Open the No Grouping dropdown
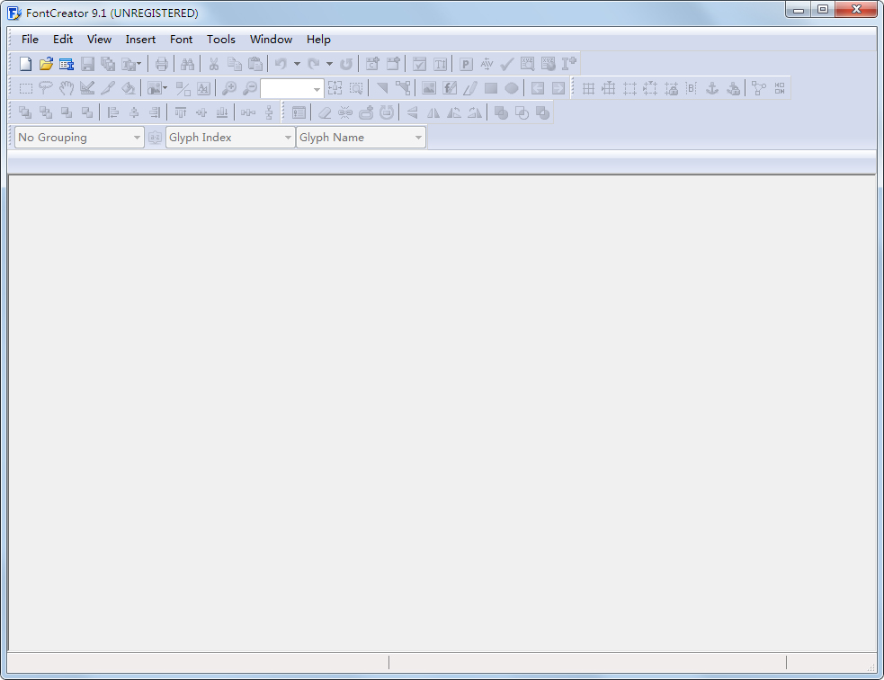The width and height of the screenshot is (884, 680). coord(137,137)
